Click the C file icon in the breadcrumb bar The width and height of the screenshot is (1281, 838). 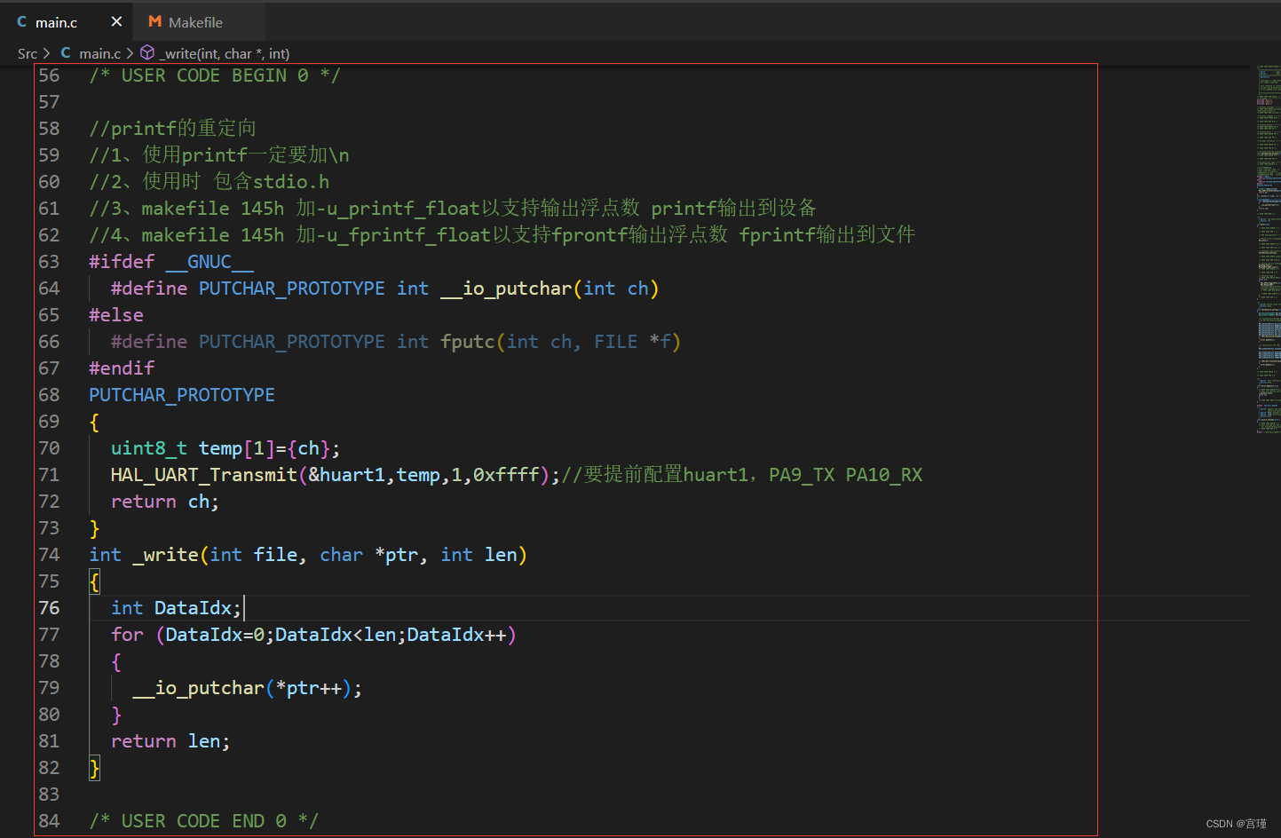[x=66, y=53]
